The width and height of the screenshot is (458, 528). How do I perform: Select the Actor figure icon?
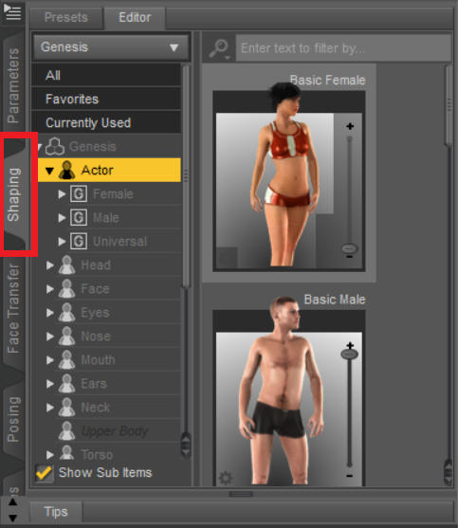point(66,170)
